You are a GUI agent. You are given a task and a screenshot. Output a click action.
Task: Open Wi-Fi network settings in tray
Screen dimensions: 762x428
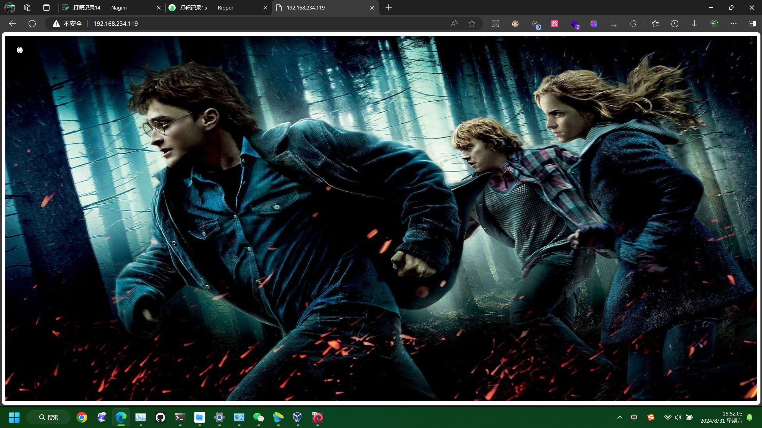point(668,417)
